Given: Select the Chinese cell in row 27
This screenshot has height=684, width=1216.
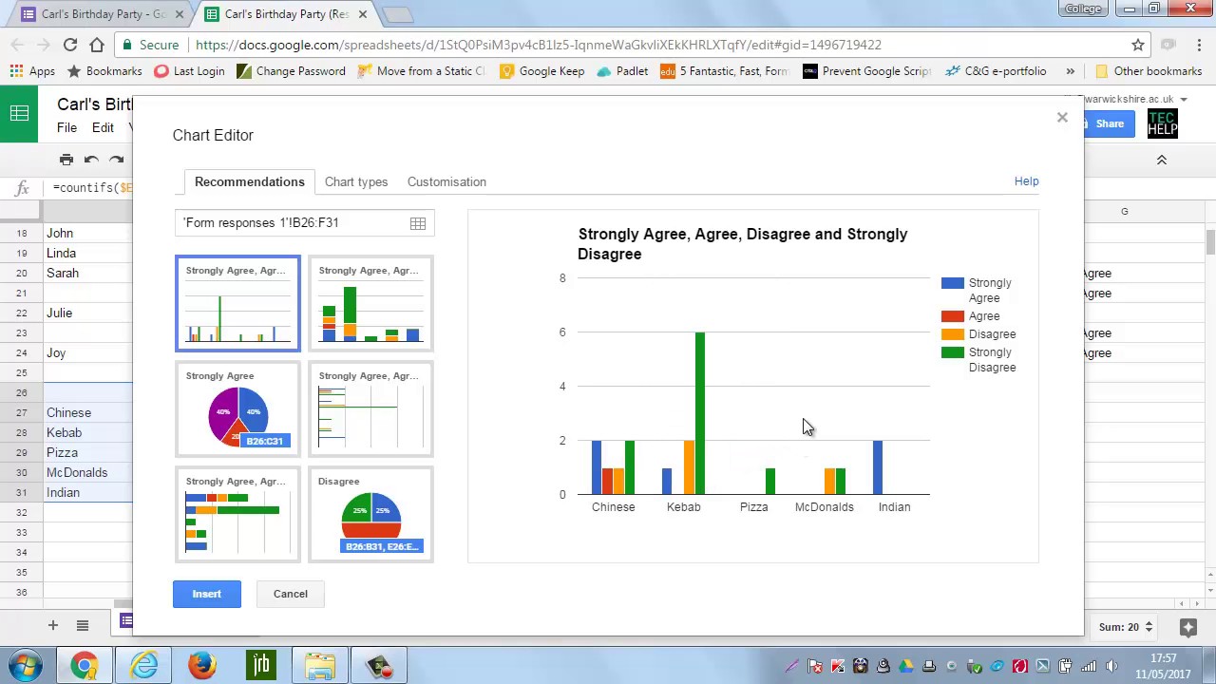Looking at the screenshot, I should click(x=87, y=412).
